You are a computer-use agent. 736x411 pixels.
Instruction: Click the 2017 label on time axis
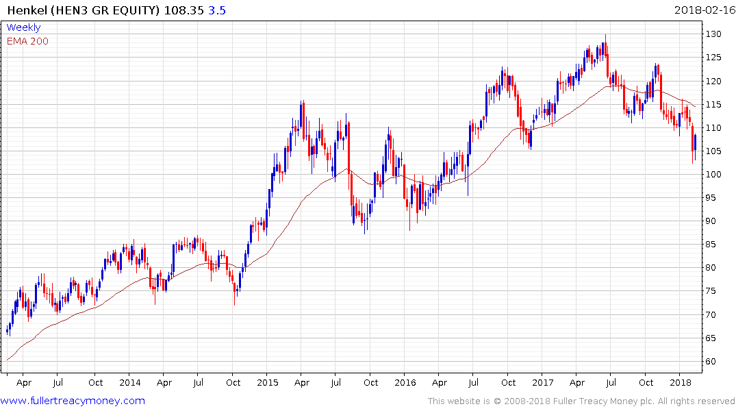click(x=543, y=382)
